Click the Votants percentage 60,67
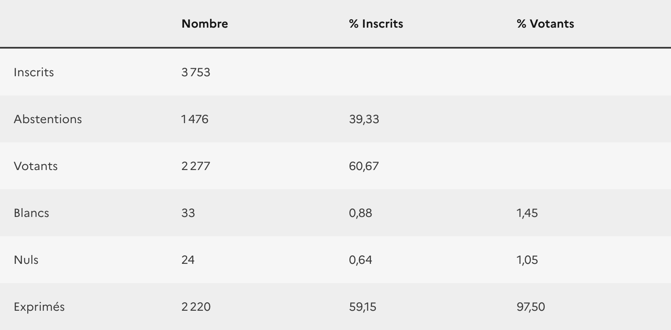 364,166
